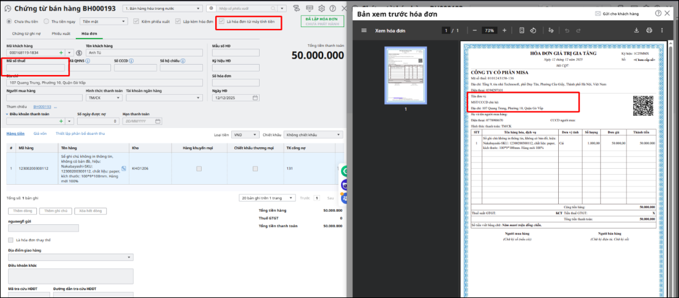Click Địa chỉ field with 107 Quang Trung
This screenshot has height=298, width=679.
pyautogui.click(x=105, y=82)
